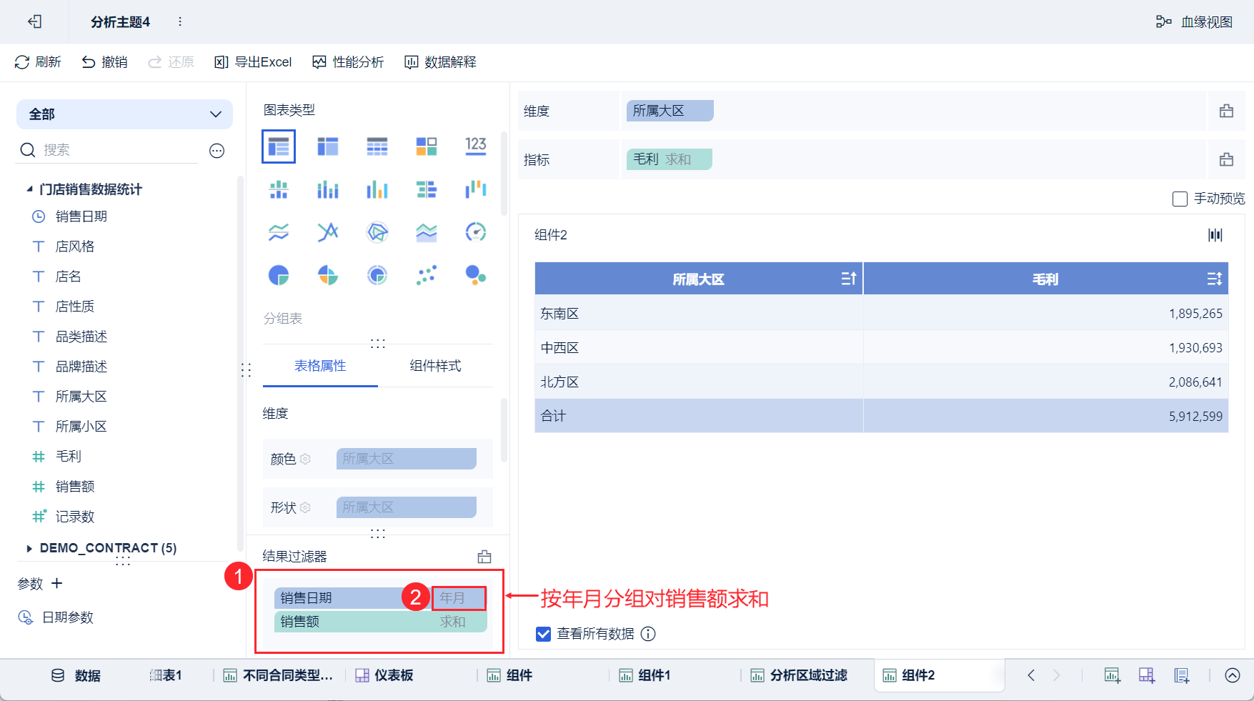The height and width of the screenshot is (701, 1254).
Task: Export the data with 导出Excel
Action: click(x=253, y=62)
